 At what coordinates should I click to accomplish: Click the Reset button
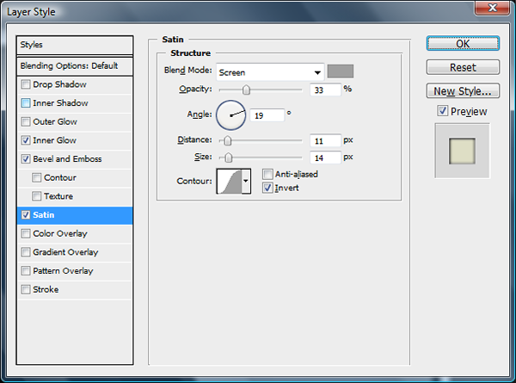click(463, 67)
